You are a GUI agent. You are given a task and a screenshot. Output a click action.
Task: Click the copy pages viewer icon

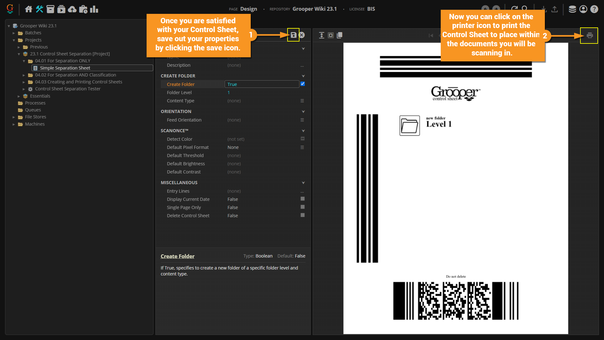coord(339,35)
